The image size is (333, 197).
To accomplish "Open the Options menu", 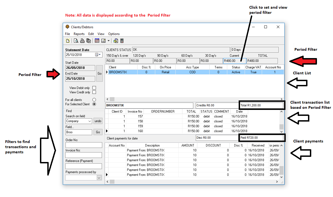I will point(114,34).
